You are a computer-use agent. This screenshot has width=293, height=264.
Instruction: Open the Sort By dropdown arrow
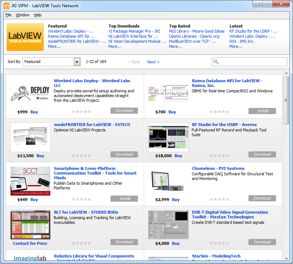point(77,62)
